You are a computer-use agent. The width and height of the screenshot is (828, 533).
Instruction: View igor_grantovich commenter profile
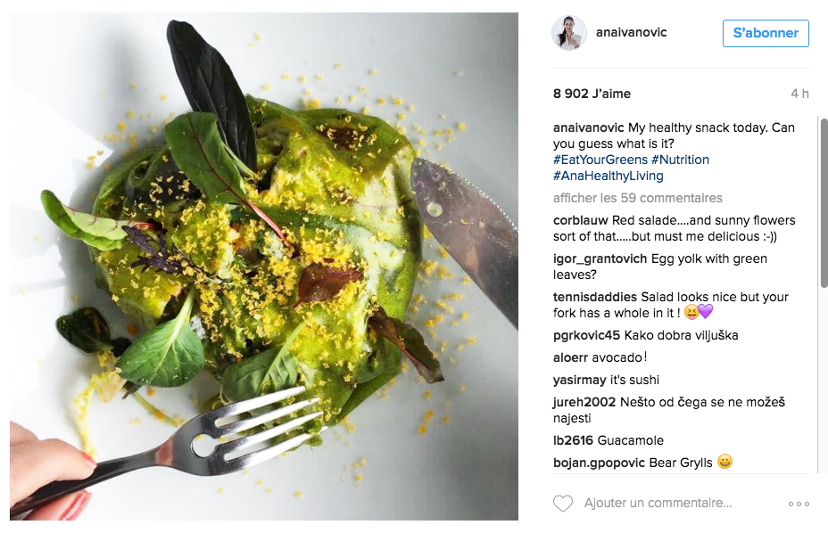point(600,258)
